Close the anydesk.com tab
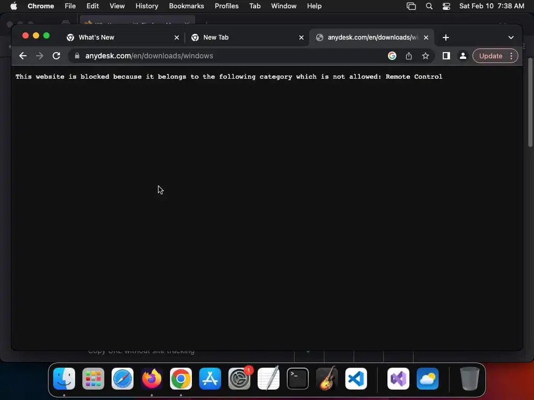The width and height of the screenshot is (534, 400). (x=426, y=37)
